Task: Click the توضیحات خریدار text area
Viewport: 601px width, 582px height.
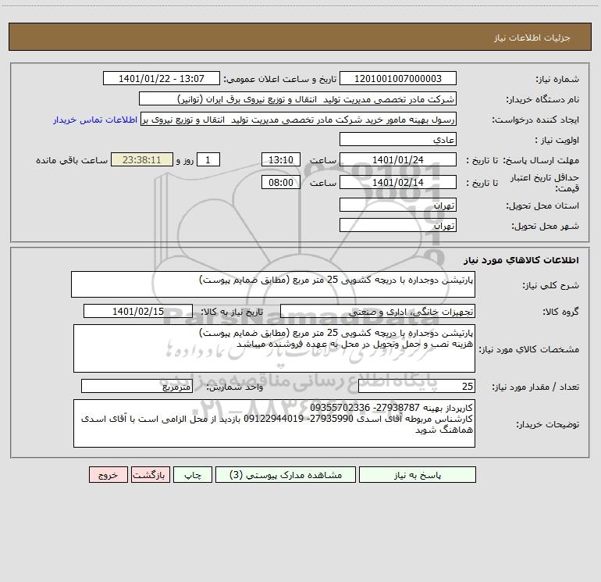Action: coord(274,423)
